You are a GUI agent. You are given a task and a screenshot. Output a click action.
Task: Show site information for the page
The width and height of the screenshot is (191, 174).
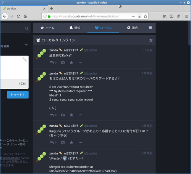click(45, 16)
